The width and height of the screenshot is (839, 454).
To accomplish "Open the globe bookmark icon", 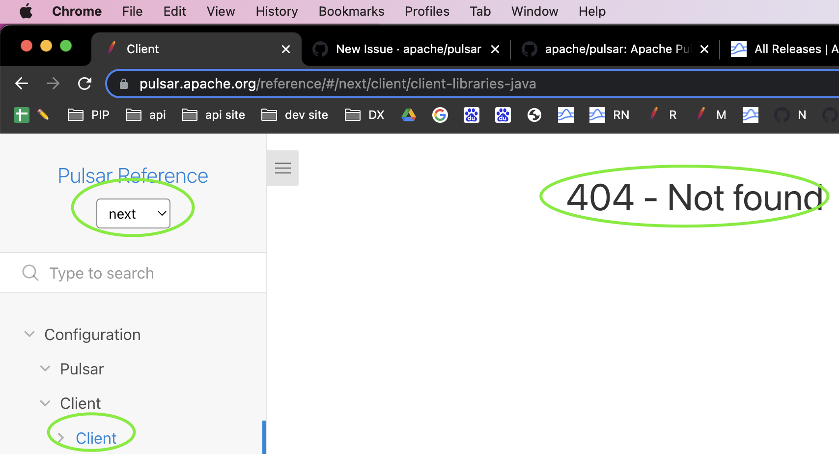I will 534,115.
